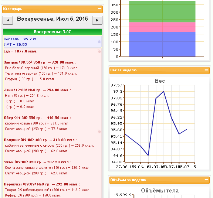This screenshot has height=198, width=213.
Task: Click the Вес chart title
Action: (x=160, y=81)
